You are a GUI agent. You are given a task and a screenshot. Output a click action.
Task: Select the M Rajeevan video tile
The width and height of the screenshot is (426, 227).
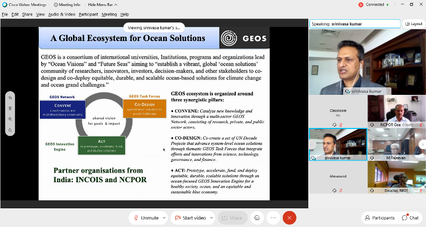click(397, 144)
